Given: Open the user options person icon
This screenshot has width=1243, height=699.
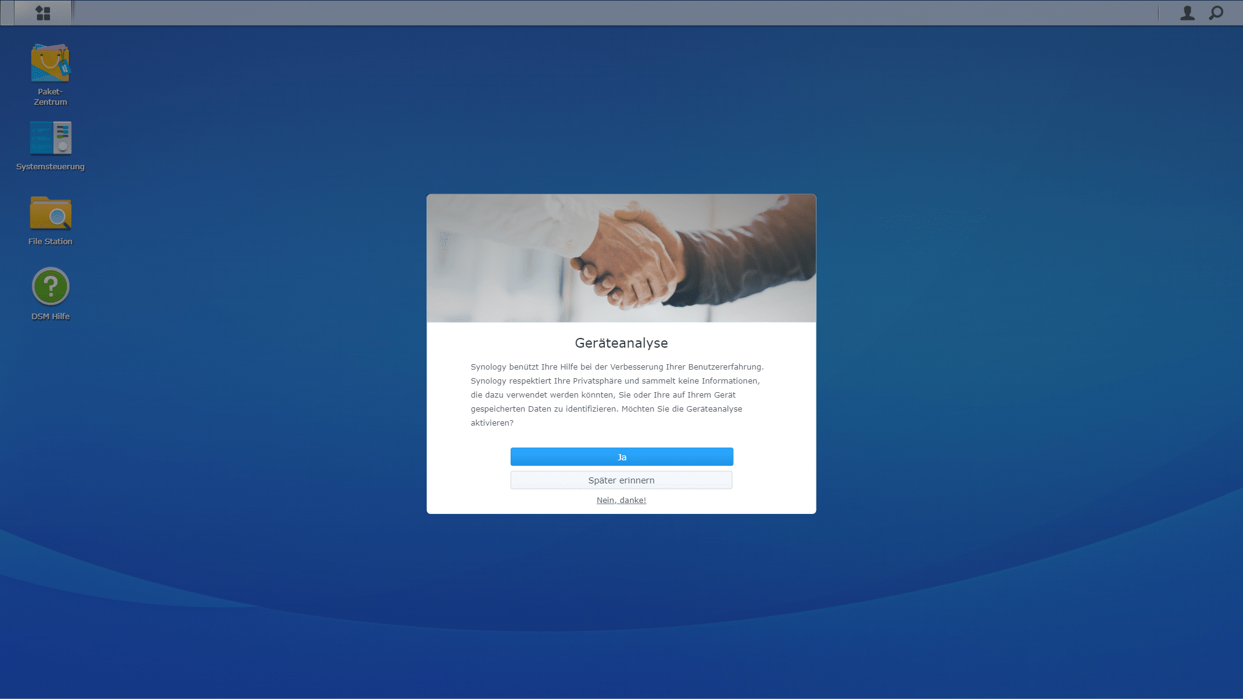Looking at the screenshot, I should 1187,13.
